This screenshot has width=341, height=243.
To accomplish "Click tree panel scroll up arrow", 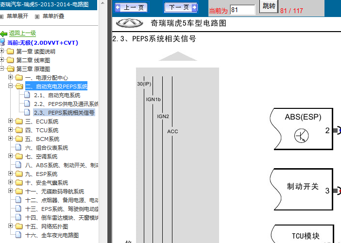I will [x=103, y=3].
